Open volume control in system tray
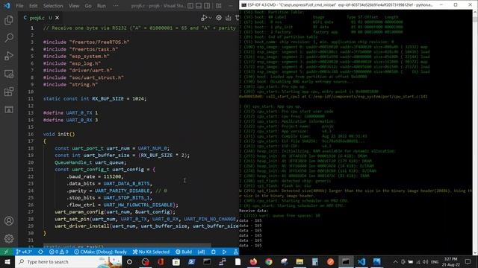 point(425,262)
